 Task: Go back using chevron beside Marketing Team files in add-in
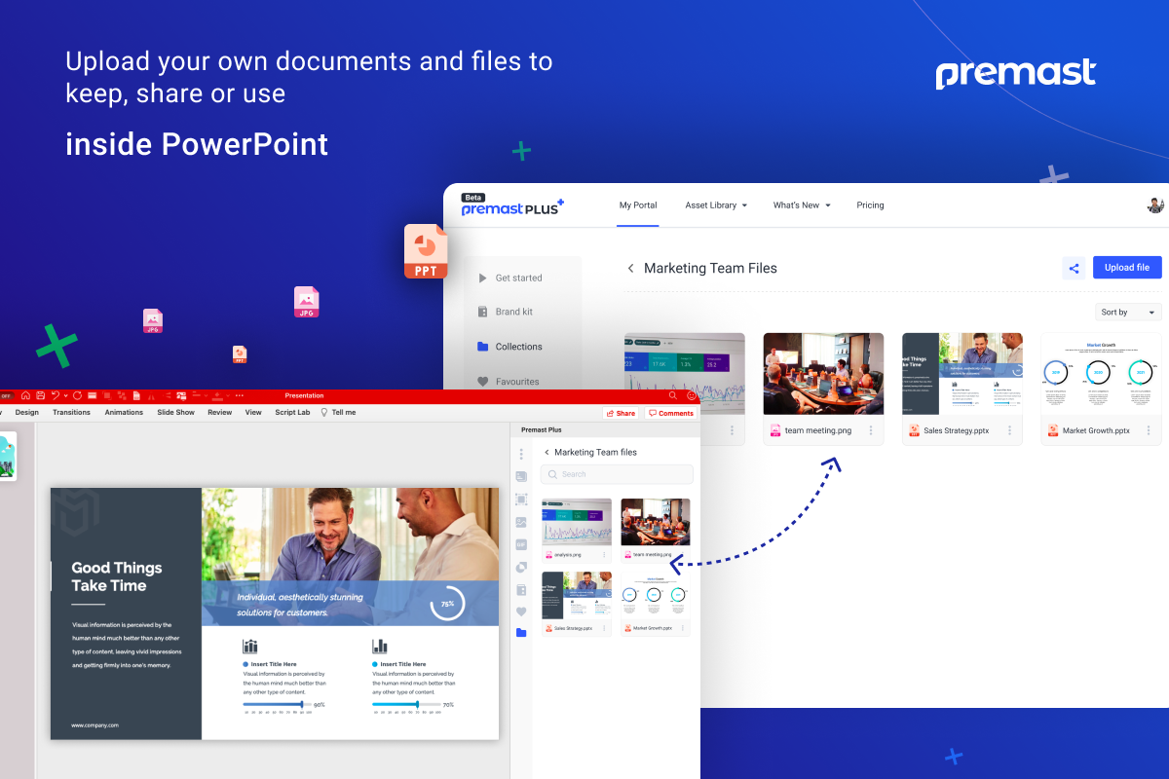547,452
